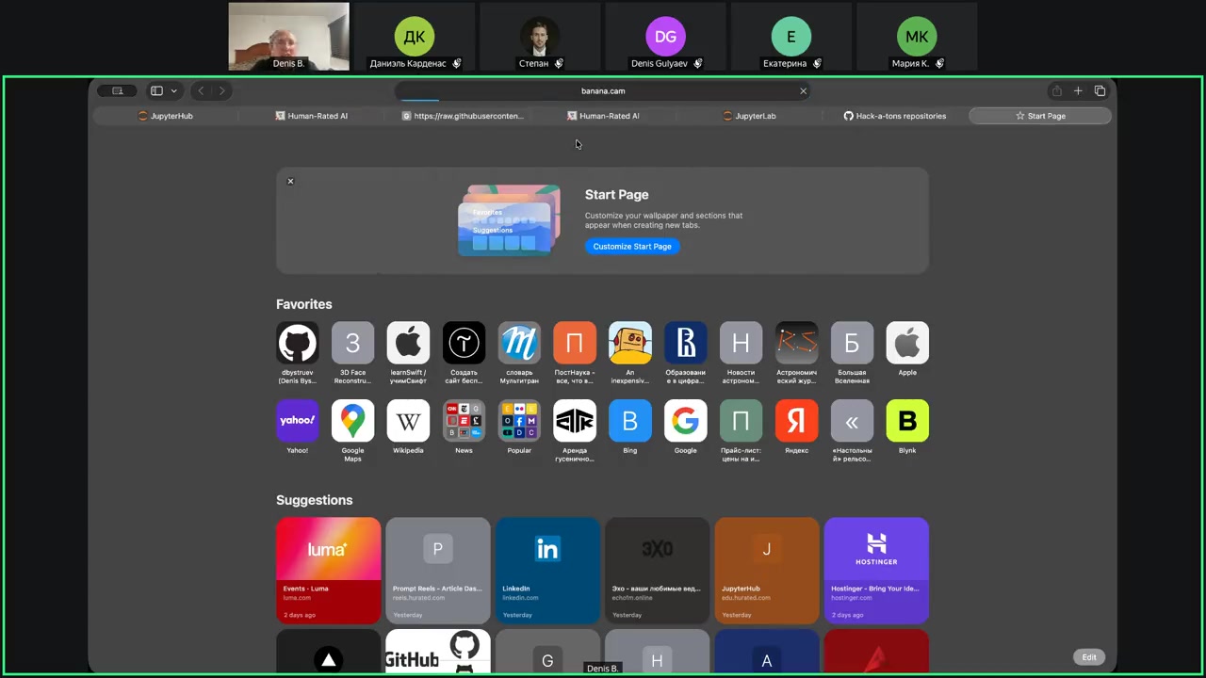The width and height of the screenshot is (1206, 678).
Task: Click the new tab plus icon
Action: pos(1078,91)
